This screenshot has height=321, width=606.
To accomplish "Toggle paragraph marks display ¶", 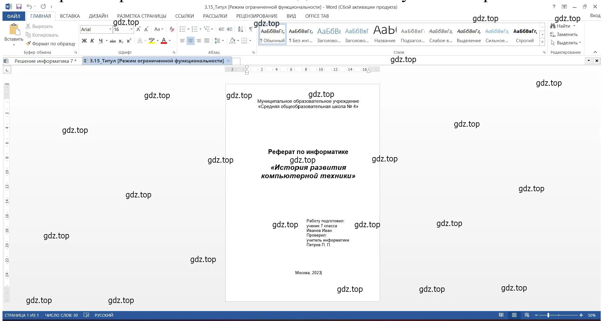I will [251, 29].
